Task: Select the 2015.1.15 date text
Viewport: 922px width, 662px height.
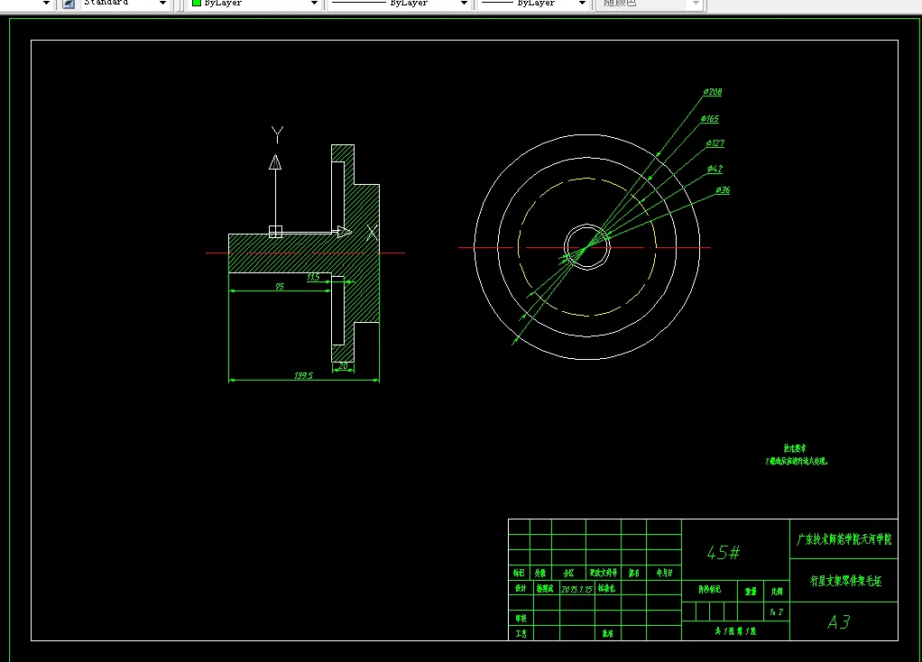Action: pos(576,589)
